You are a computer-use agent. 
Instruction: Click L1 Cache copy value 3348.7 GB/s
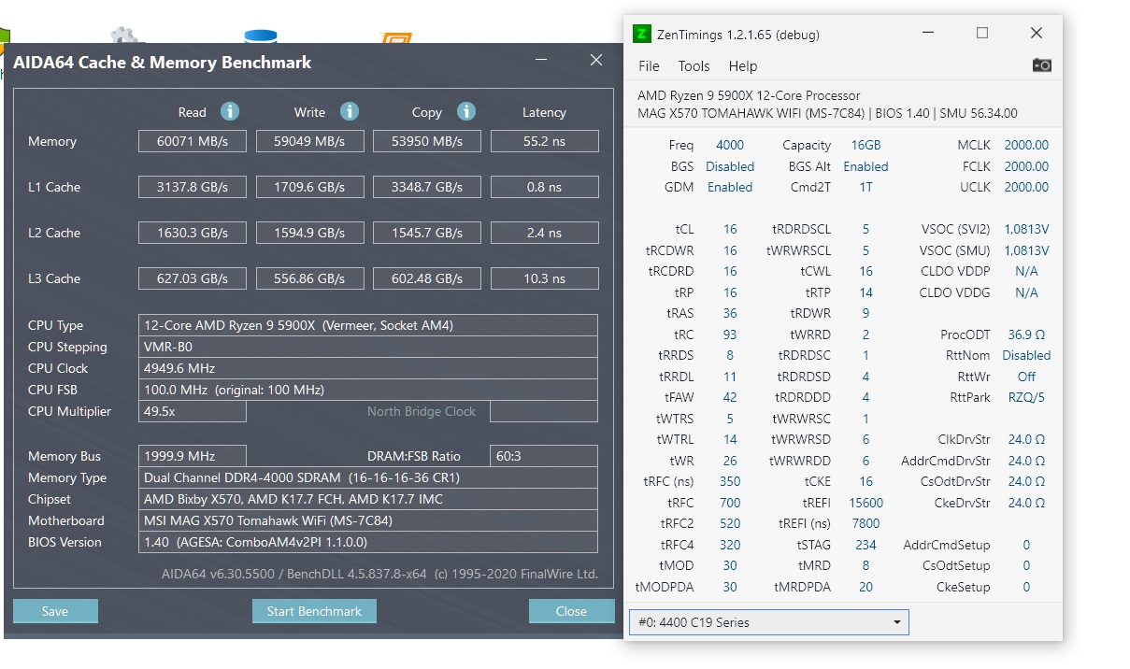pos(427,187)
